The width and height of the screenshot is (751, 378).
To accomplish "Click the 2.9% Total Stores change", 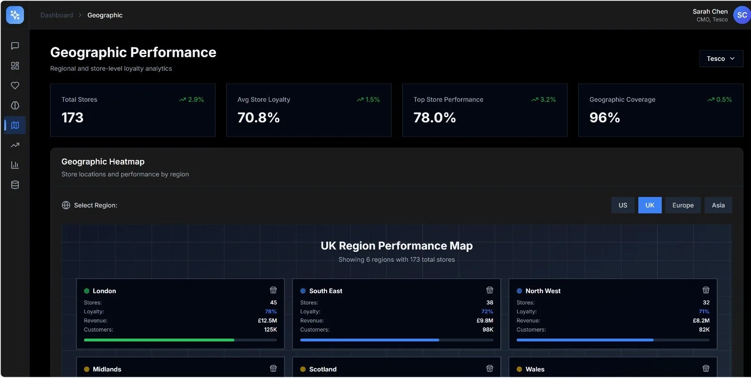I will [196, 99].
